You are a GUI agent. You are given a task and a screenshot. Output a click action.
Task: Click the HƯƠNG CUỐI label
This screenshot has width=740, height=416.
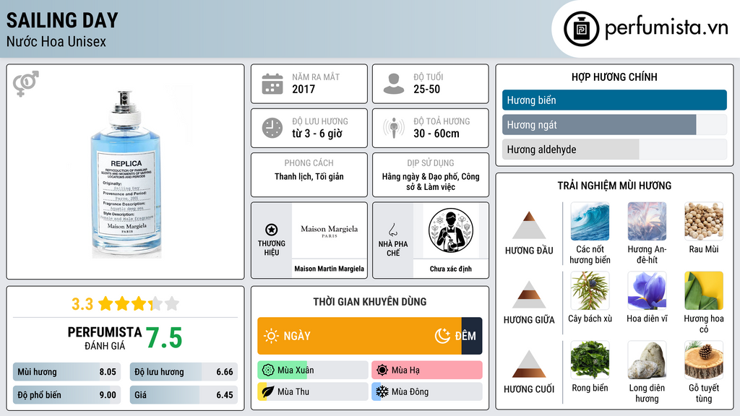529,389
